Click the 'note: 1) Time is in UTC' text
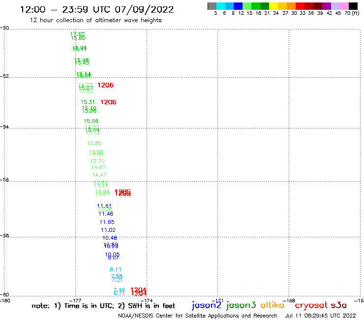364x320 pixels. [73, 306]
